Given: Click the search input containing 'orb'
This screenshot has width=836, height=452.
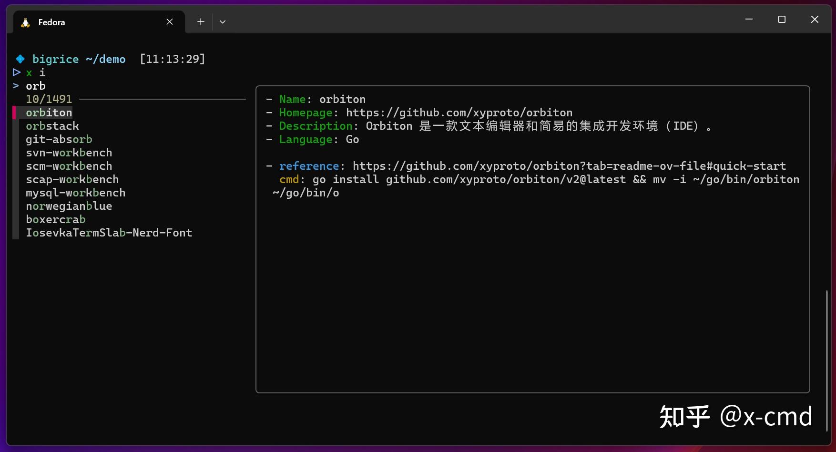Looking at the screenshot, I should pos(36,86).
